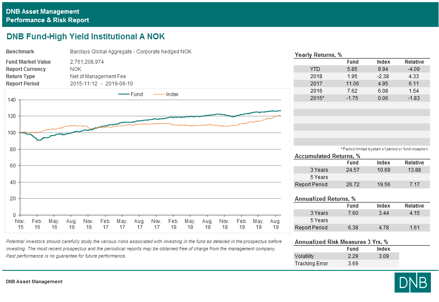This screenshot has height=302, width=439.
Task: Select 2018 fund return "1.95"
Action: [x=352, y=76]
